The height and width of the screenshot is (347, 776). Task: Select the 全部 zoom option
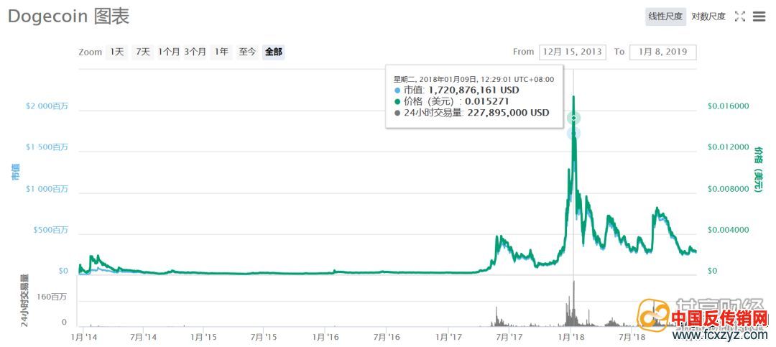coord(273,52)
